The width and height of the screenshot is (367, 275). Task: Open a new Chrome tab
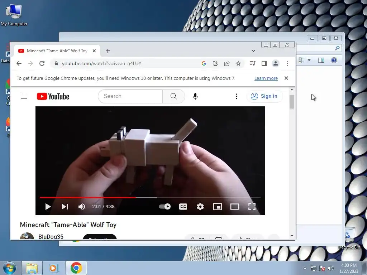point(108,51)
